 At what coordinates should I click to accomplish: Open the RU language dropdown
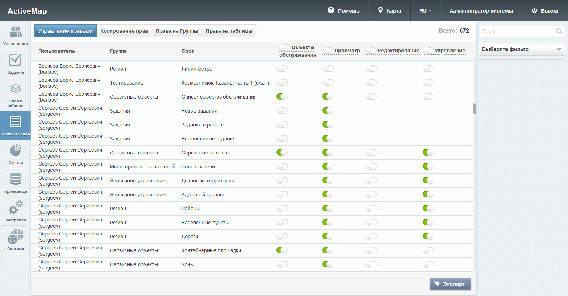pos(425,11)
